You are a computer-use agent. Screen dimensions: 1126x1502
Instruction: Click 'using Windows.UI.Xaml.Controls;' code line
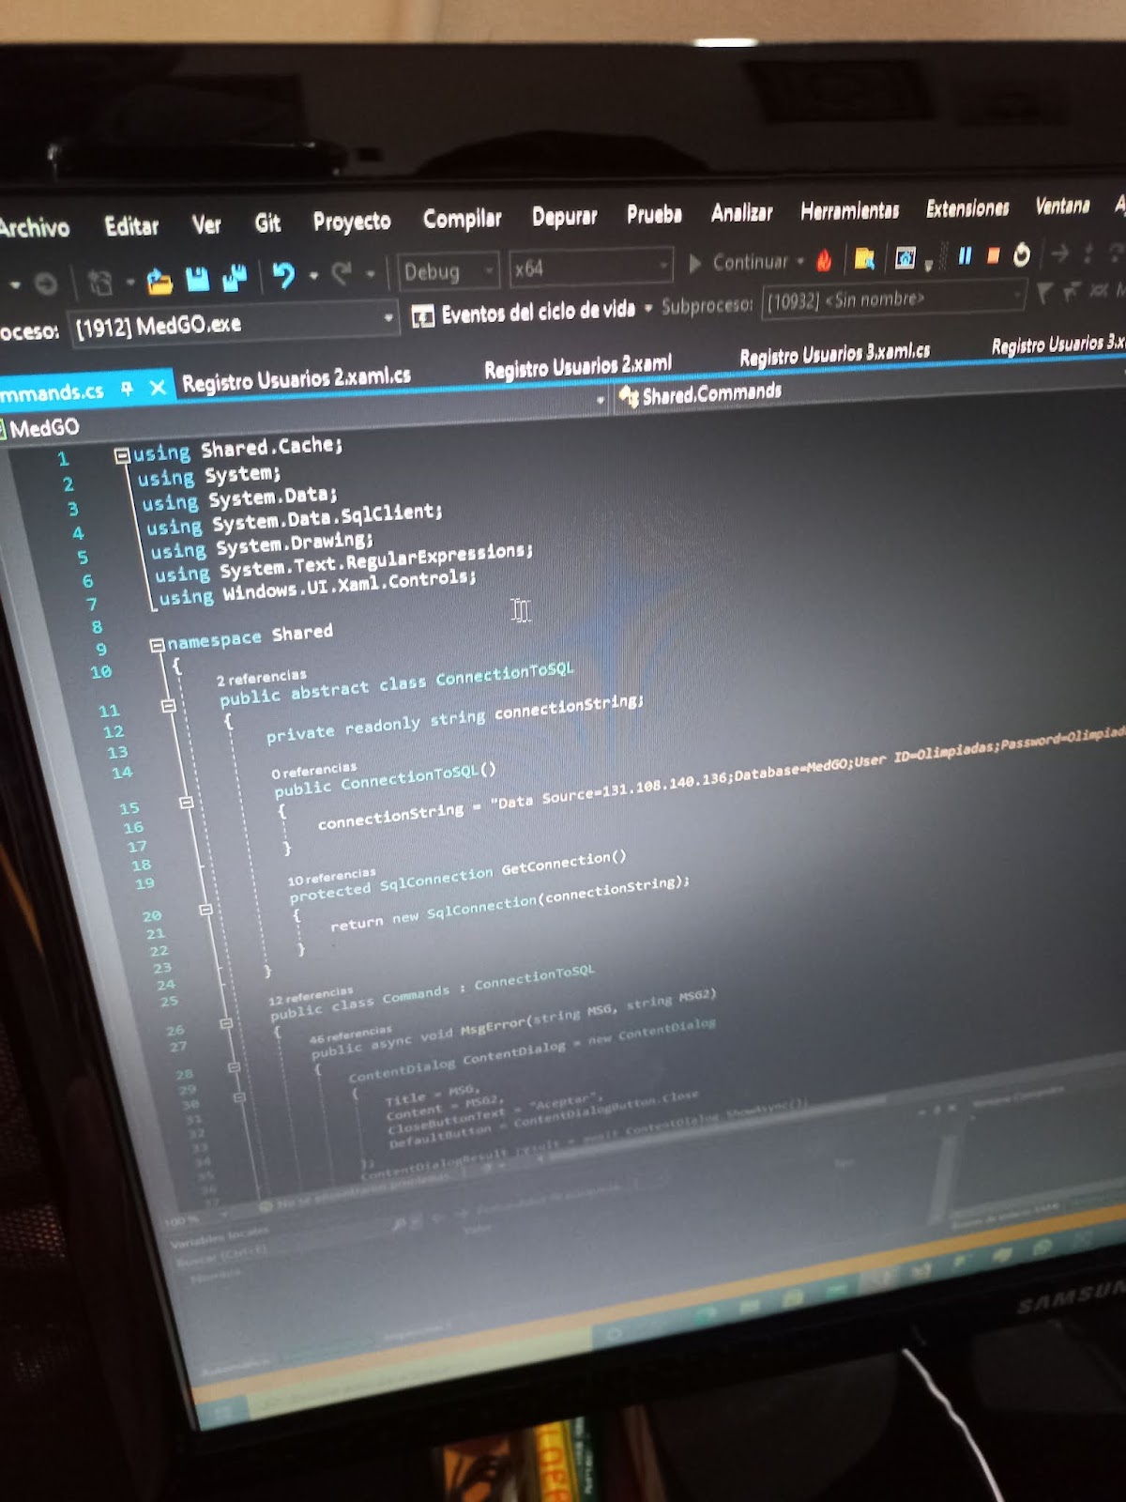click(x=317, y=588)
